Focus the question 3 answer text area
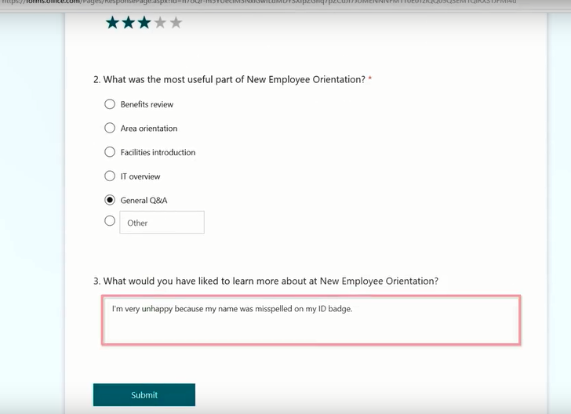 (x=311, y=320)
